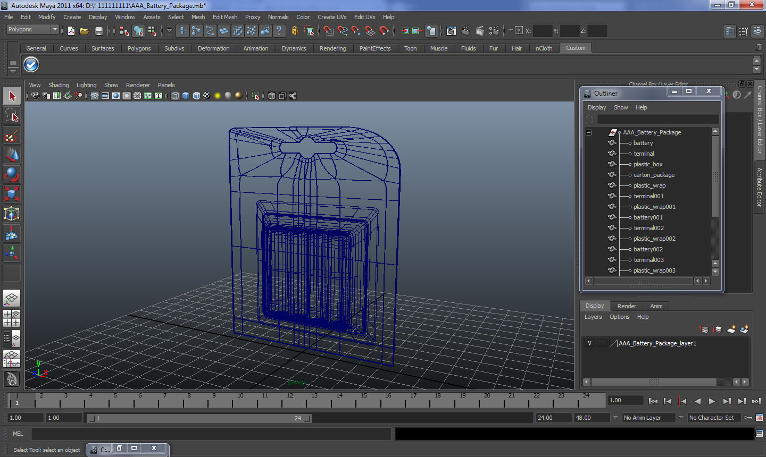Screen dimensions: 766x457
Task: Open the help question mark icon
Action: click(x=279, y=31)
